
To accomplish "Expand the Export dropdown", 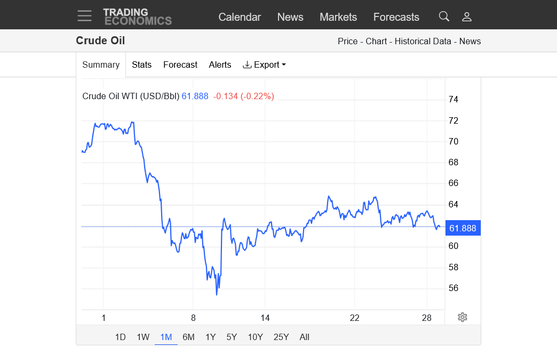I will tap(264, 64).
